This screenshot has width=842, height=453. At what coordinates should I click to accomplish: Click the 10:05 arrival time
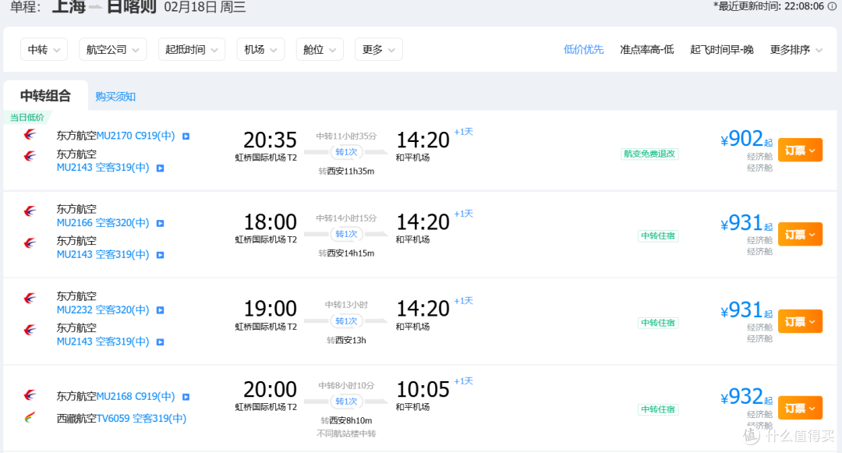tap(423, 389)
